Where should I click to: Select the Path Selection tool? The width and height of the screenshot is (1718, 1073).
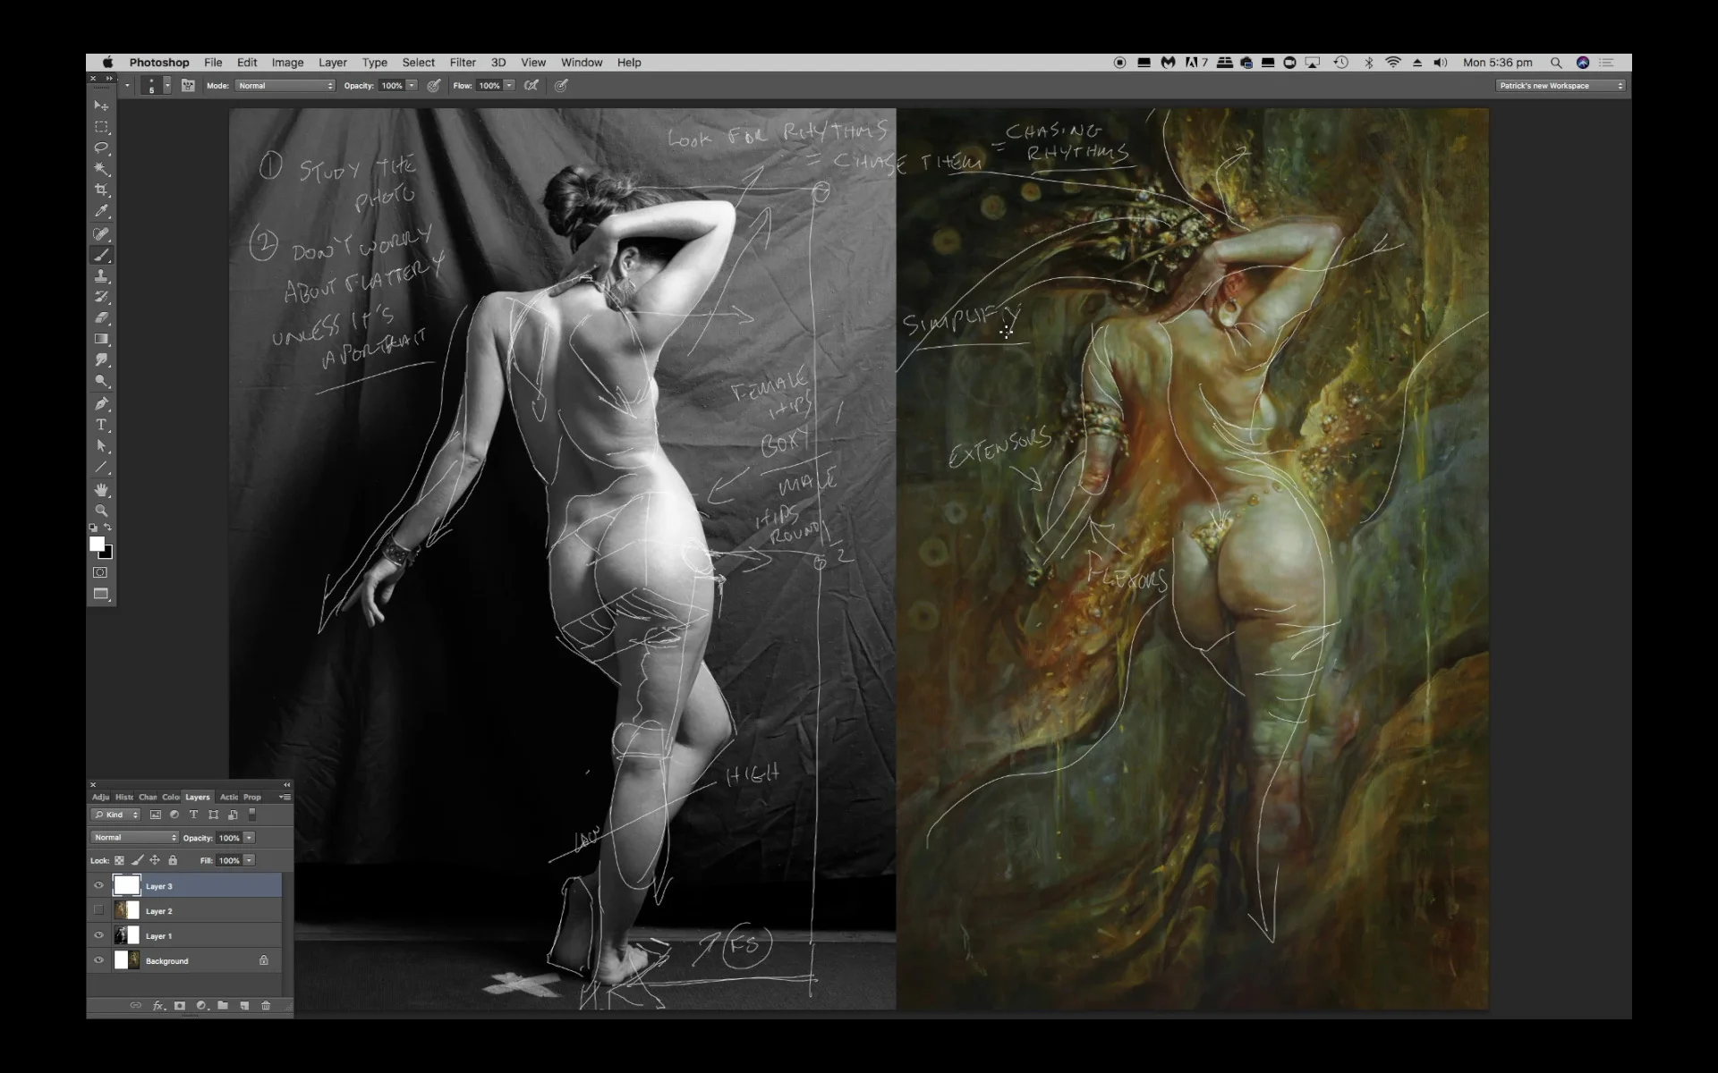pos(101,446)
